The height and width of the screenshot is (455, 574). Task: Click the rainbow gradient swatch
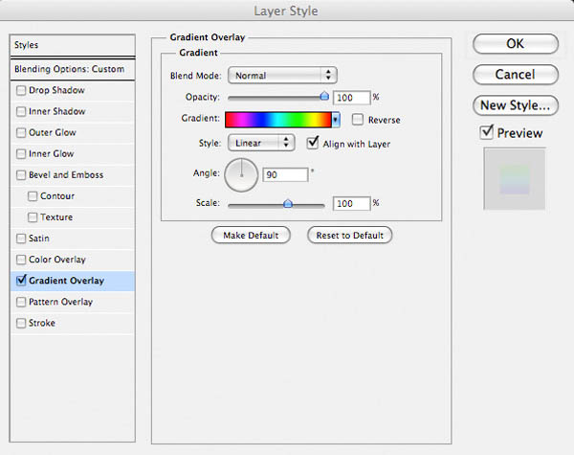pyautogui.click(x=278, y=120)
